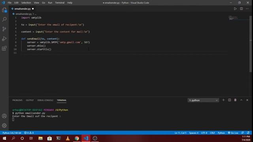The width and height of the screenshot is (253, 142).
Task: Click CRLF end of line setting
Action: point(212,133)
